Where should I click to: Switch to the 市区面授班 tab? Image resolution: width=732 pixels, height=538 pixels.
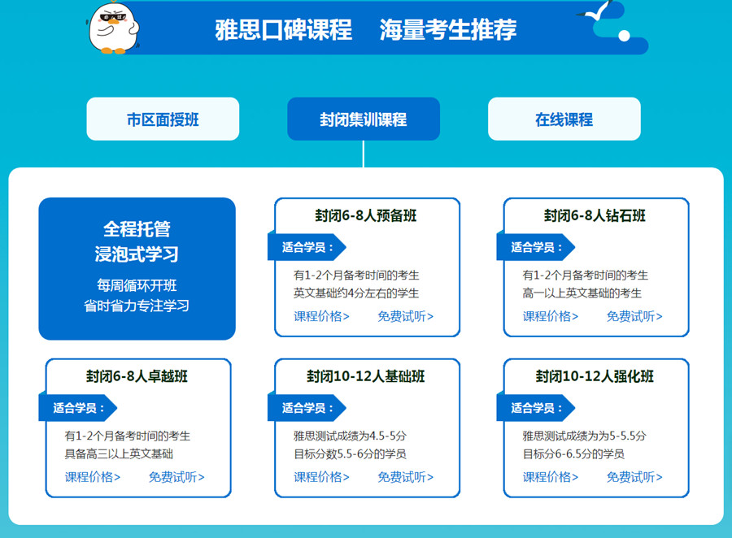pyautogui.click(x=163, y=119)
